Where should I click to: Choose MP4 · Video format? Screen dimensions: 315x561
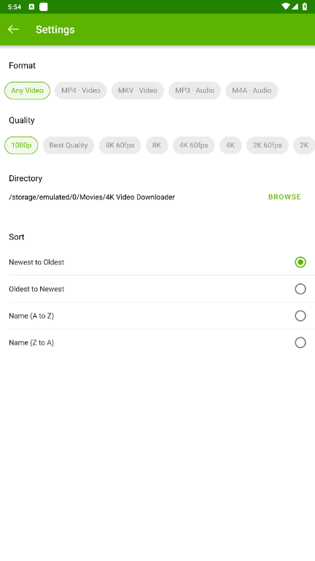[x=81, y=91]
